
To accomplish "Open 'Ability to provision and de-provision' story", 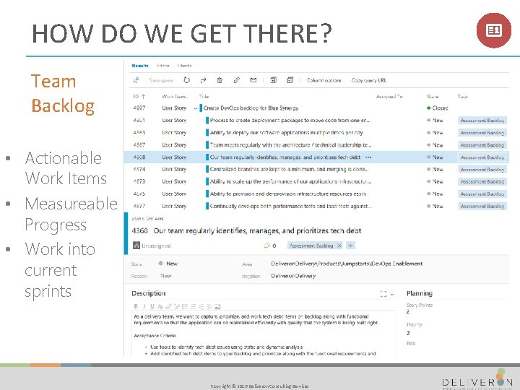I will (288, 194).
